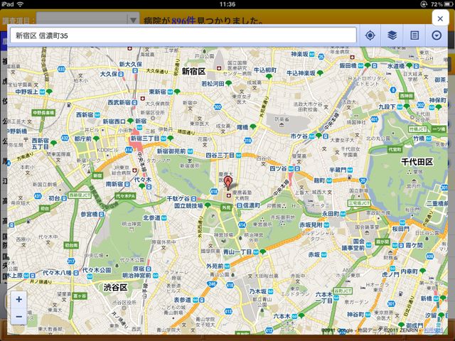Tap the 竹橋JCT highway sign
Screen dimensions: 455x341
[417, 129]
